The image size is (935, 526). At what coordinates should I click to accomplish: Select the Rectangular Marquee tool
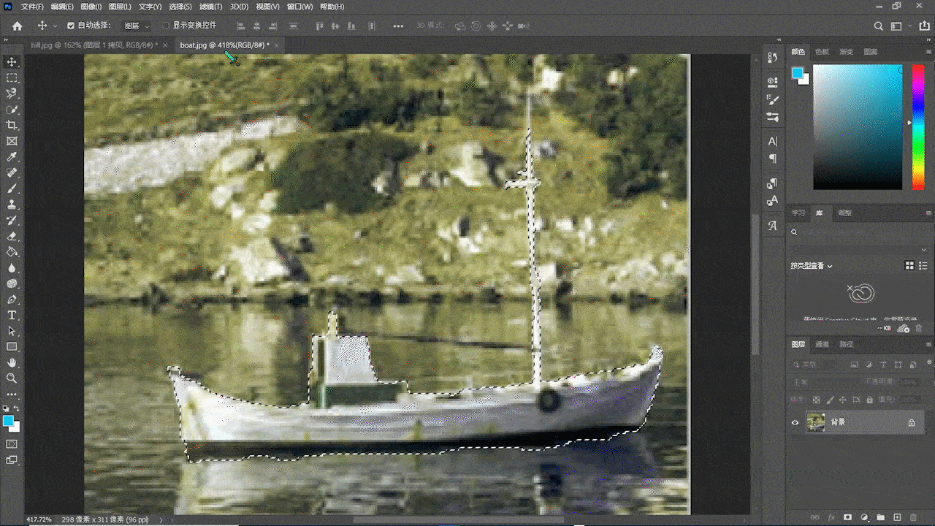pyautogui.click(x=12, y=78)
